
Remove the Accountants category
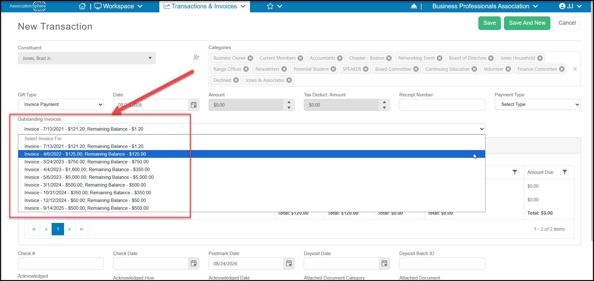pos(340,58)
